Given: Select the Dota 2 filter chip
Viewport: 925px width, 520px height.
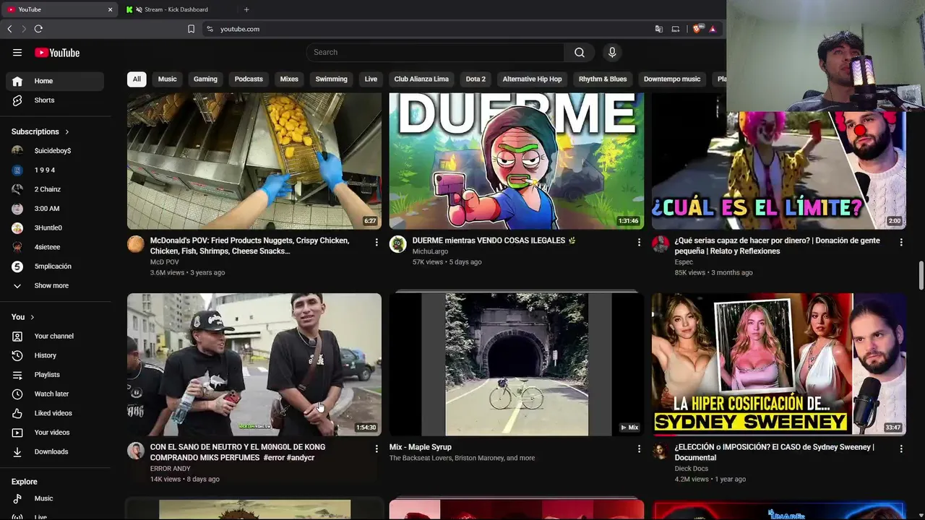Looking at the screenshot, I should tap(476, 79).
